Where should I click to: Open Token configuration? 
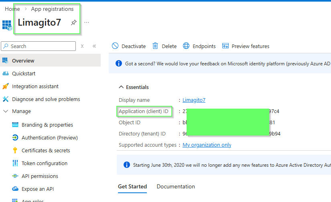click(x=45, y=164)
